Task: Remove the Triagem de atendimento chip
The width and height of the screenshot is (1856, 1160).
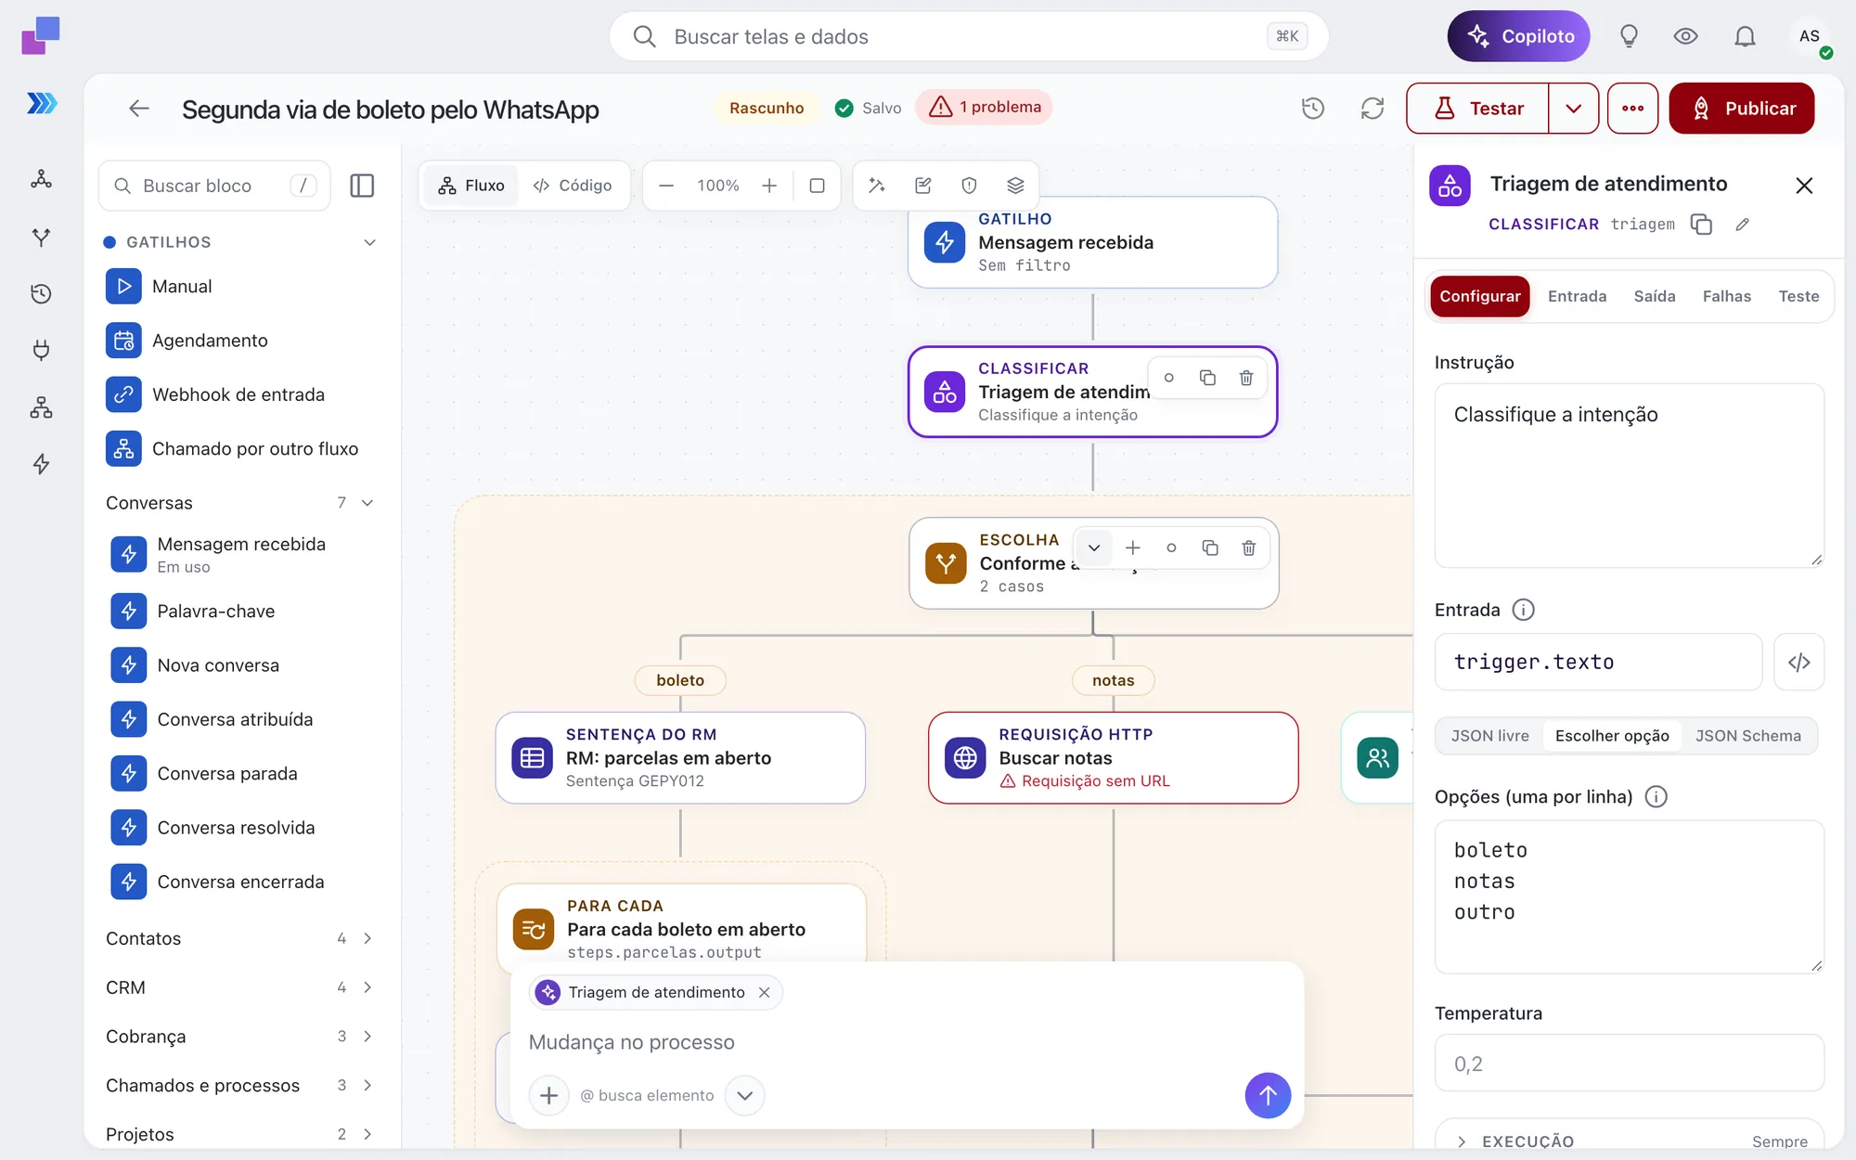Action: (x=764, y=992)
